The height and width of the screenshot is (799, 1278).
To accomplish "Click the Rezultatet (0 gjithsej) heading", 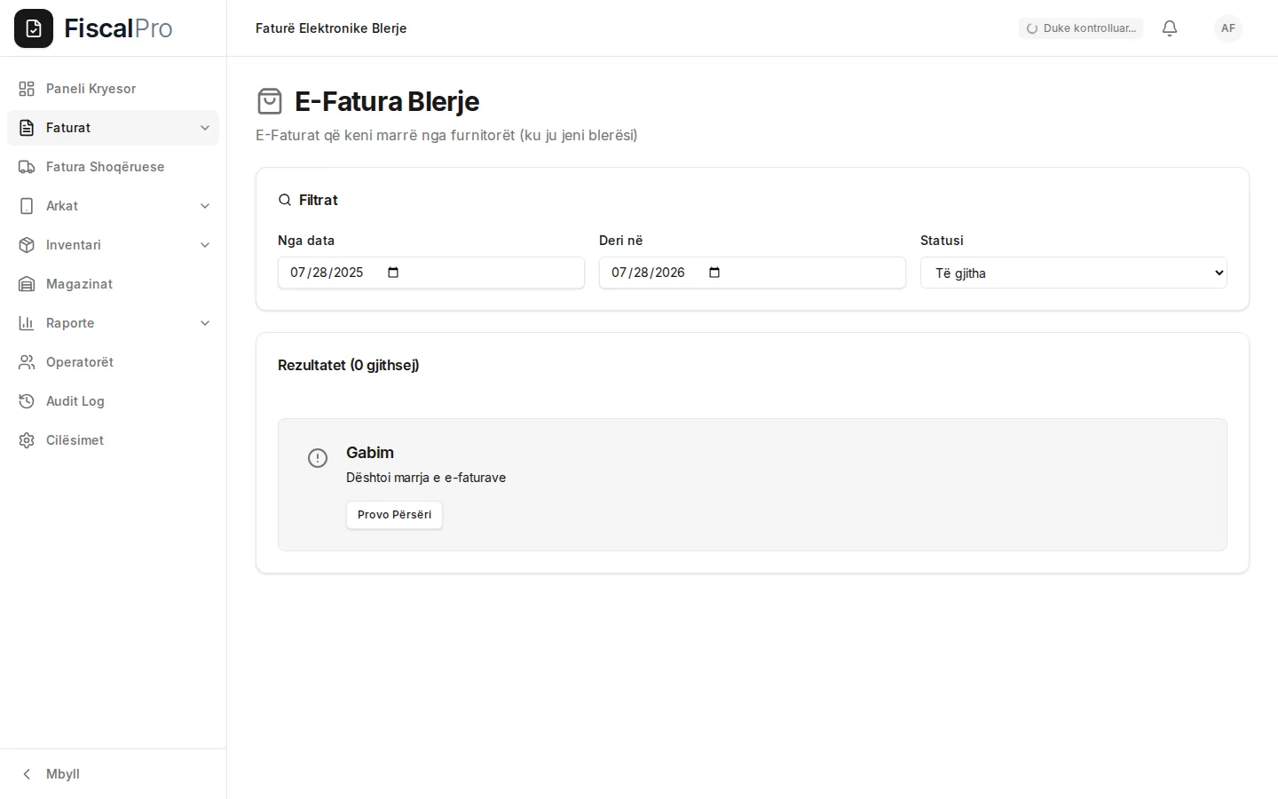I will (349, 365).
